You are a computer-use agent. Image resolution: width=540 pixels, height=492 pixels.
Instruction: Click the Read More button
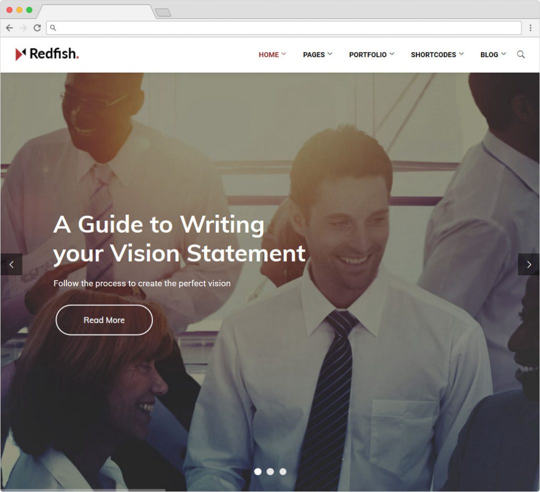[x=104, y=320]
